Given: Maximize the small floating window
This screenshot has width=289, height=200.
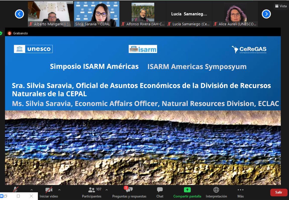Looking at the screenshot, I should pyautogui.click(x=18, y=196).
